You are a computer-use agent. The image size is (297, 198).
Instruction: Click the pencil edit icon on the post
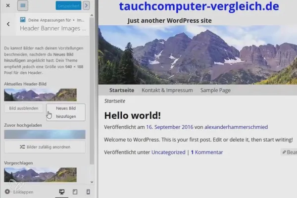click(284, 152)
